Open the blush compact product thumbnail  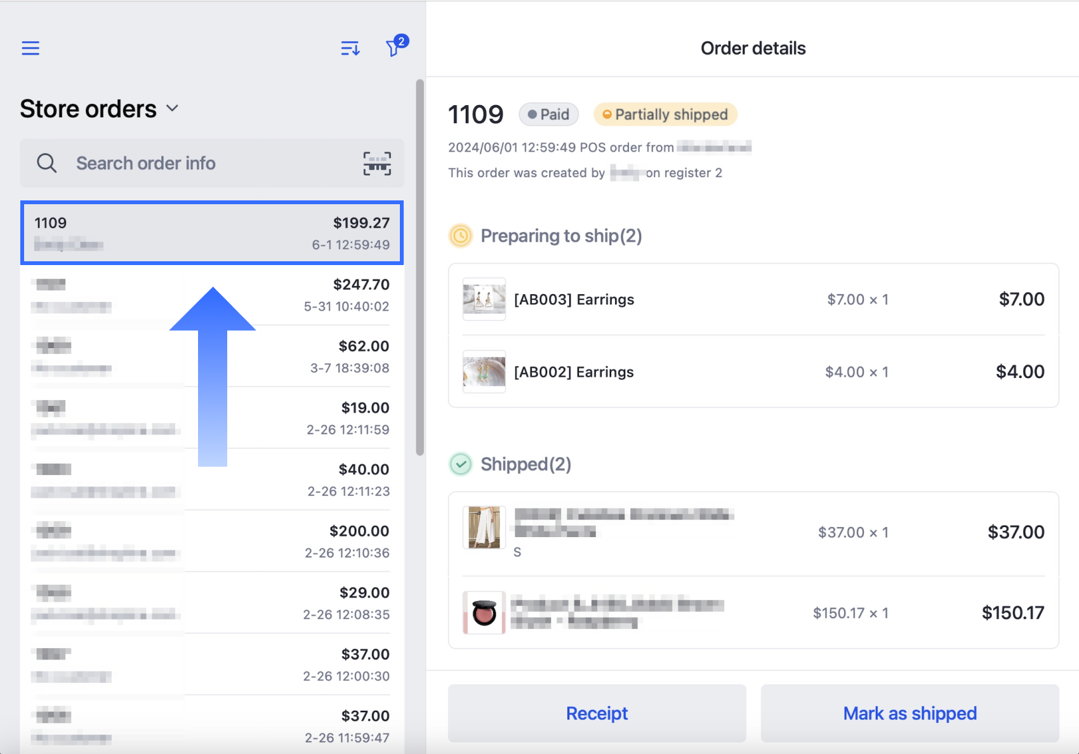point(484,613)
